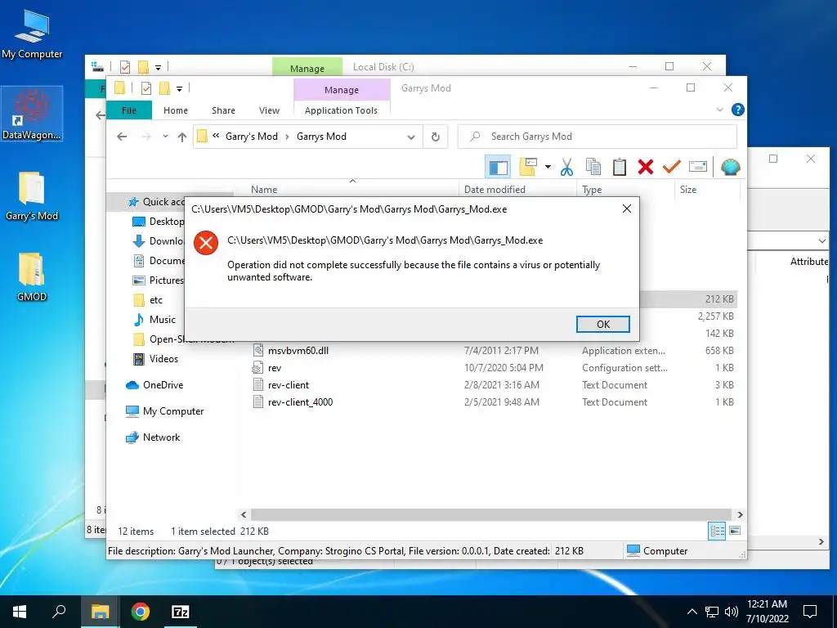The height and width of the screenshot is (628, 837).
Task: Open Customize Quick Access Toolbar dropdown
Action: click(x=180, y=88)
